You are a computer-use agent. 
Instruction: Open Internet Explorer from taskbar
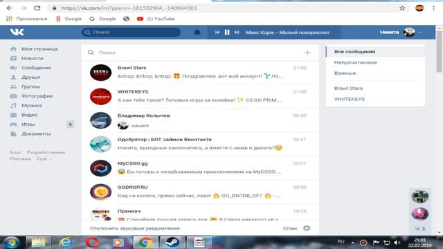tap(66, 243)
